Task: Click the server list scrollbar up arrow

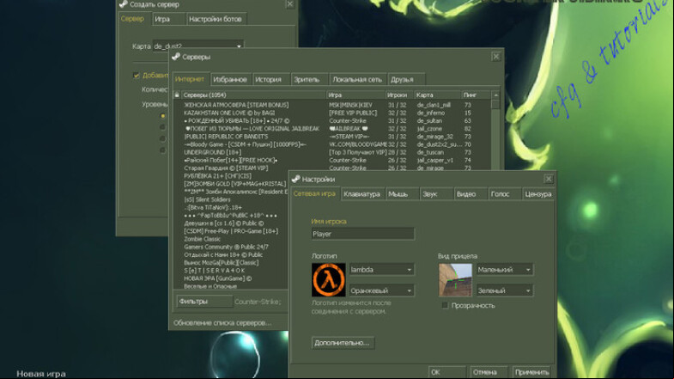Action: tap(495, 95)
